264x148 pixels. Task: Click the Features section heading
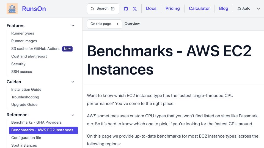[x=15, y=26]
